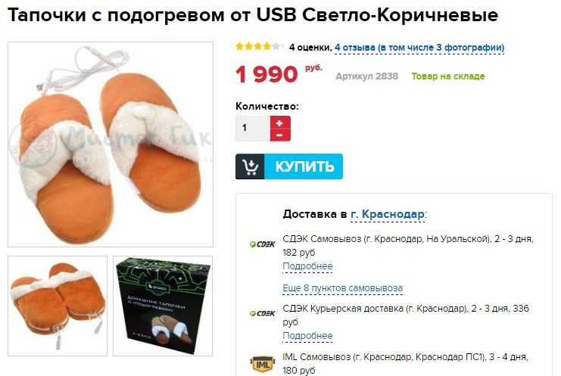Show Еще 8 пунктов самовывоза
561x376 pixels.
click(x=343, y=288)
